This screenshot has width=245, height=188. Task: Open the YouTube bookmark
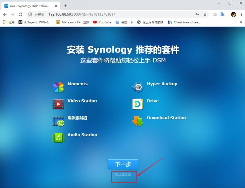click(102, 22)
